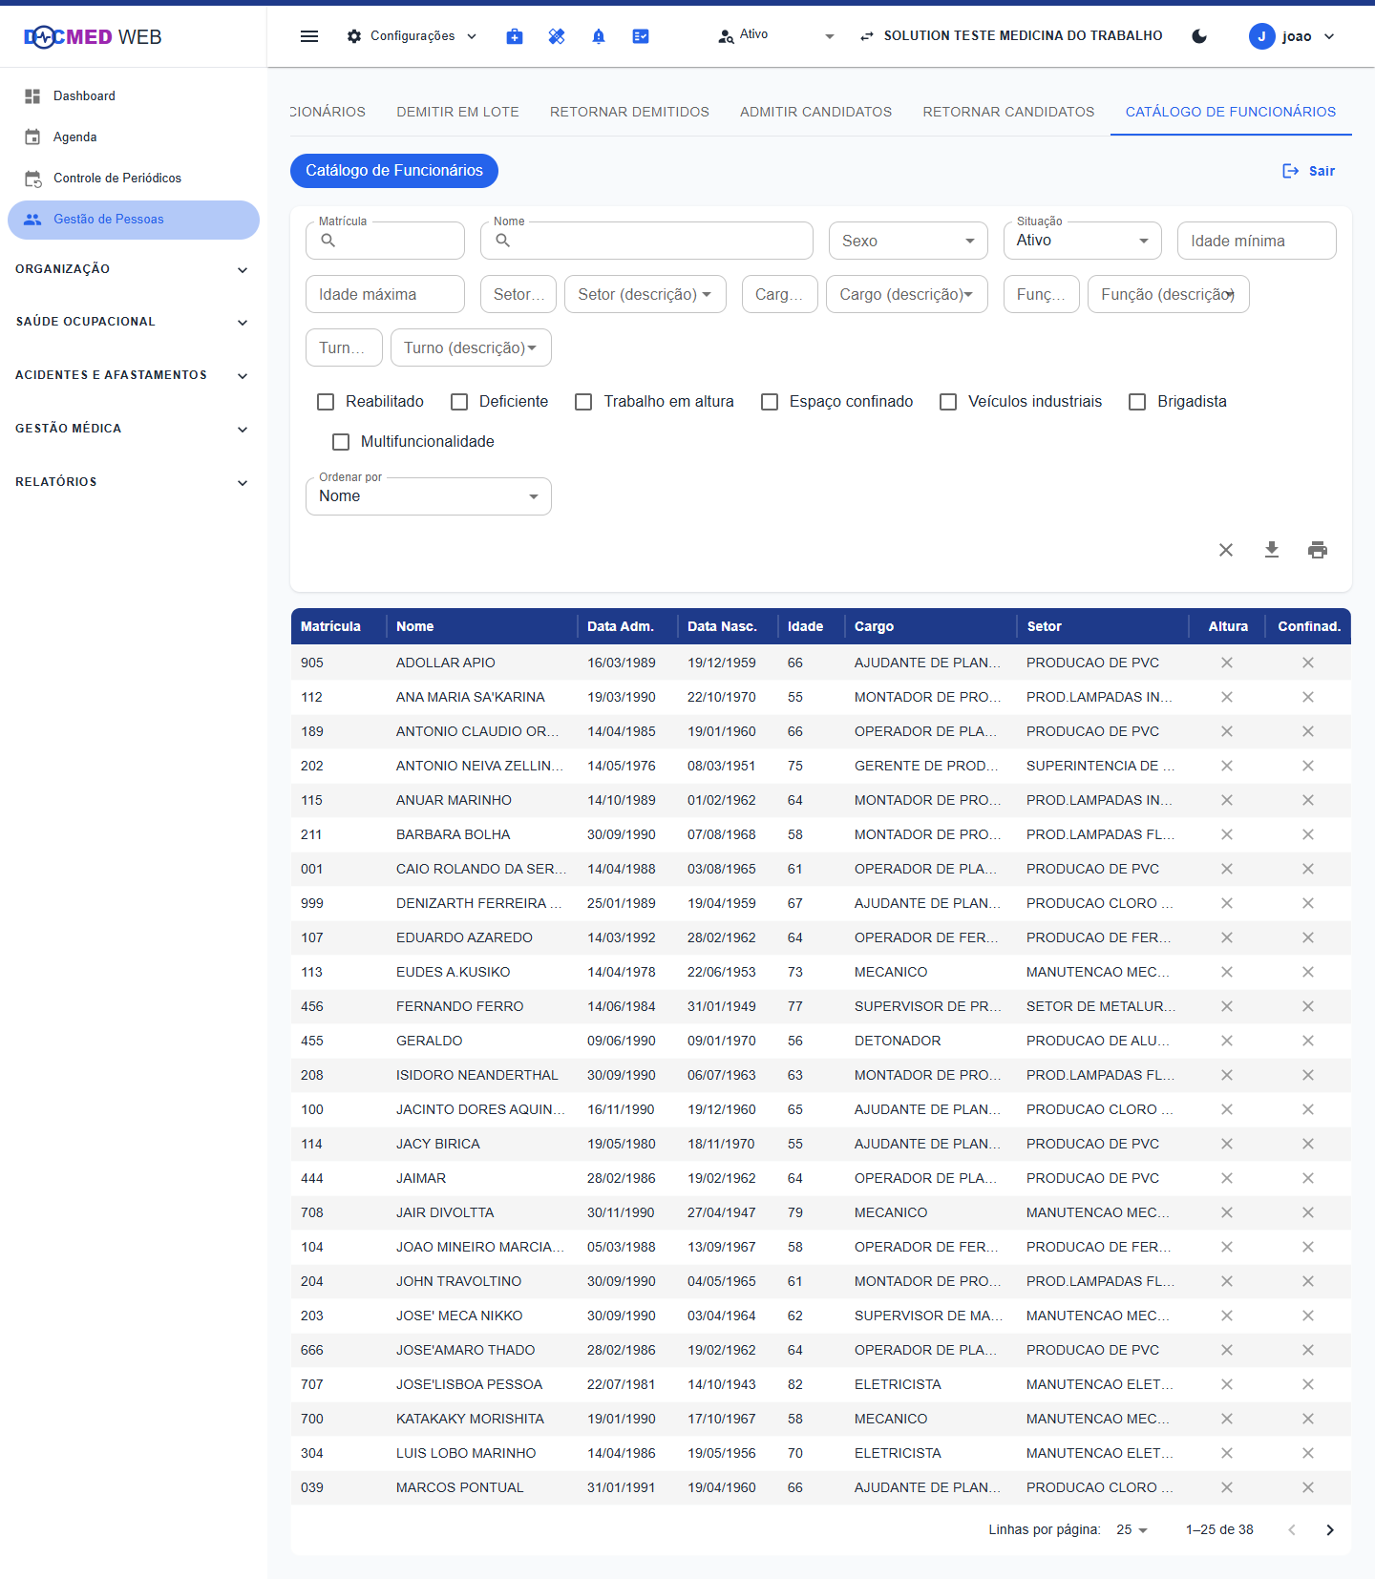1375x1579 pixels.
Task: Open the notifications bell icon
Action: pyautogui.click(x=599, y=36)
